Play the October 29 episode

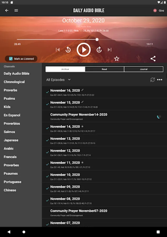(x=84, y=50)
